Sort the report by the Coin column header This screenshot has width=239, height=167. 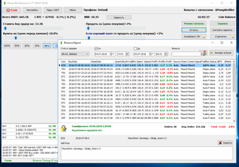pyautogui.click(x=64, y=62)
